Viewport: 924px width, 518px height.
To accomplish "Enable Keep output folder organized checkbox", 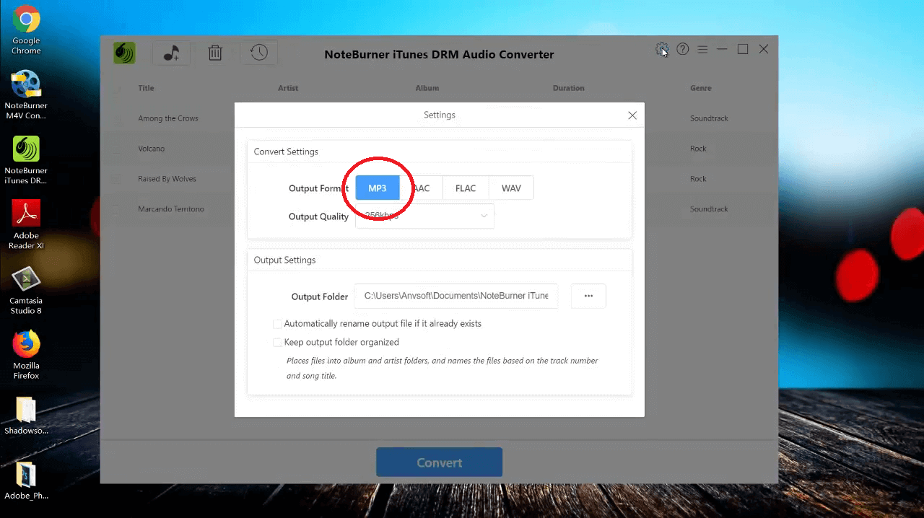I will [277, 343].
